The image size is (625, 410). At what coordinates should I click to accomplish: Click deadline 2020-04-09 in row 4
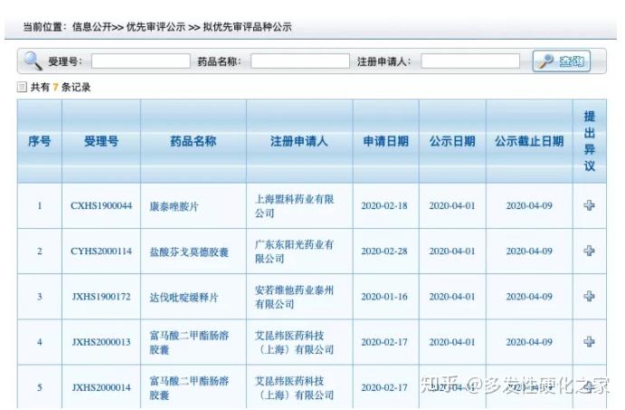coord(529,342)
